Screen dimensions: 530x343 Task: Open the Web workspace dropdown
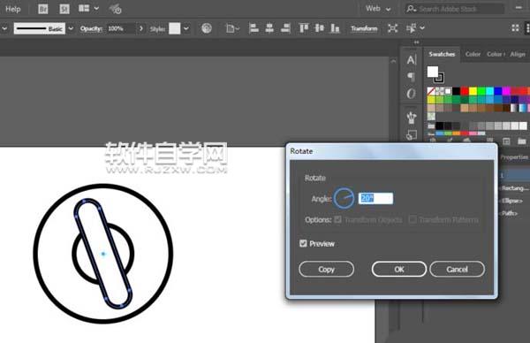378,9
